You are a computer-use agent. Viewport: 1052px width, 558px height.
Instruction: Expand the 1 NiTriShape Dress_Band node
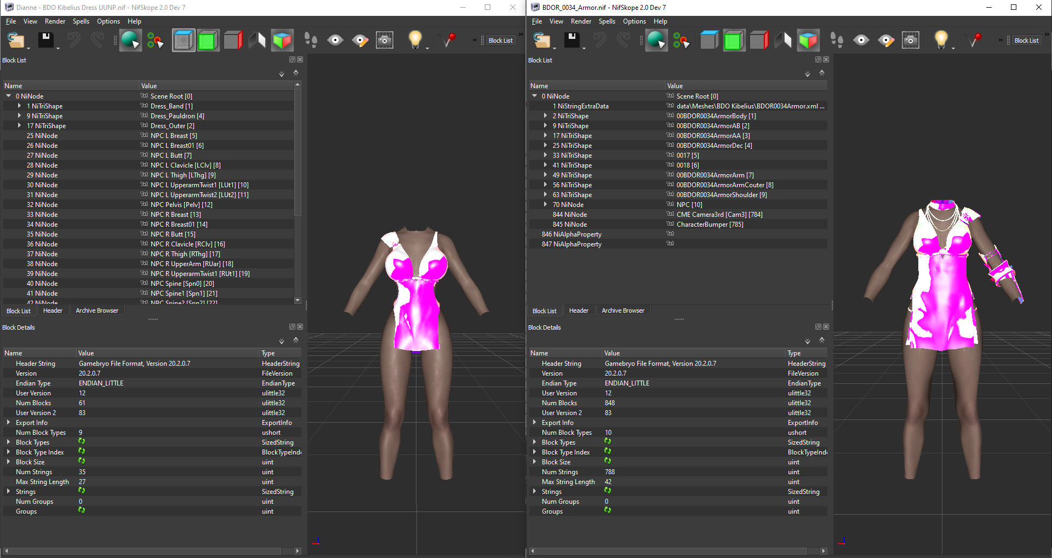click(x=19, y=106)
